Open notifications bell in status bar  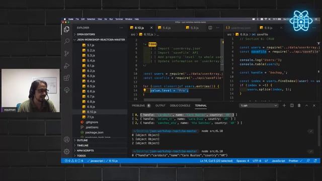(315, 161)
